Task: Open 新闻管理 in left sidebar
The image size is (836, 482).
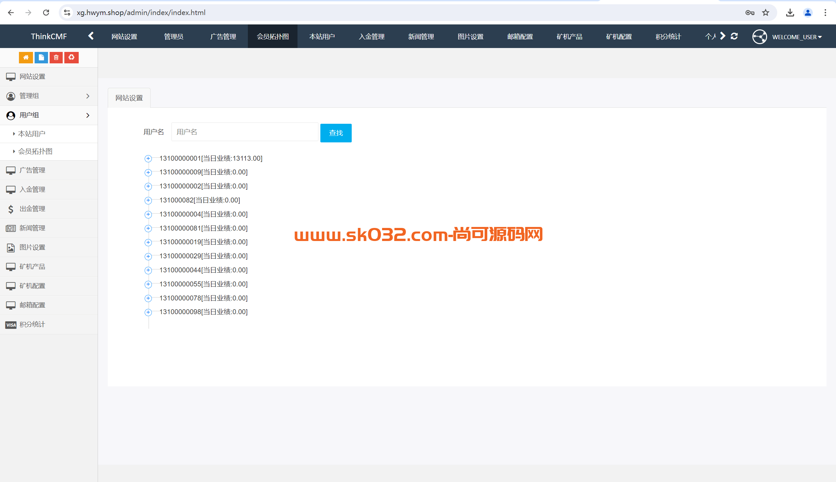Action: pyautogui.click(x=49, y=228)
